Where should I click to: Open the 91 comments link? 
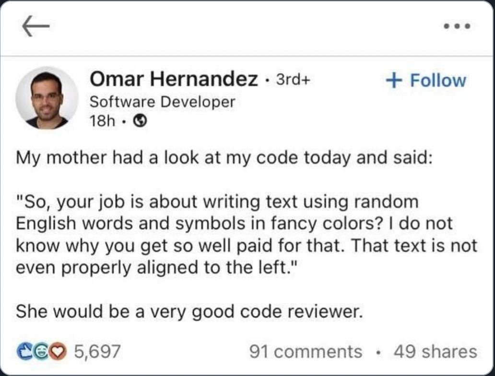tap(306, 352)
